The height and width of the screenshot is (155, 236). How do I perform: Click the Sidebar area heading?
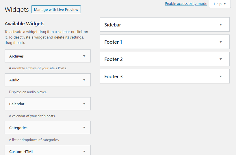pos(113,25)
